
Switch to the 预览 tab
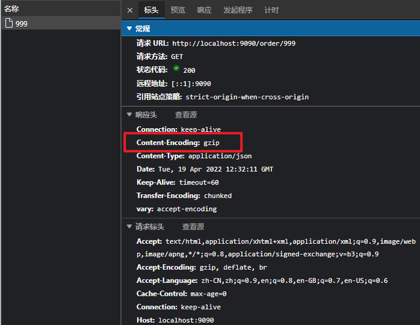(x=178, y=10)
